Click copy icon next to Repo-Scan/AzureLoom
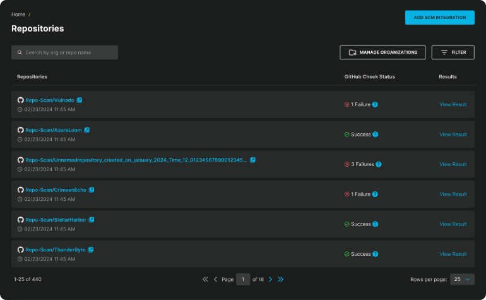486x300 pixels. [87, 130]
